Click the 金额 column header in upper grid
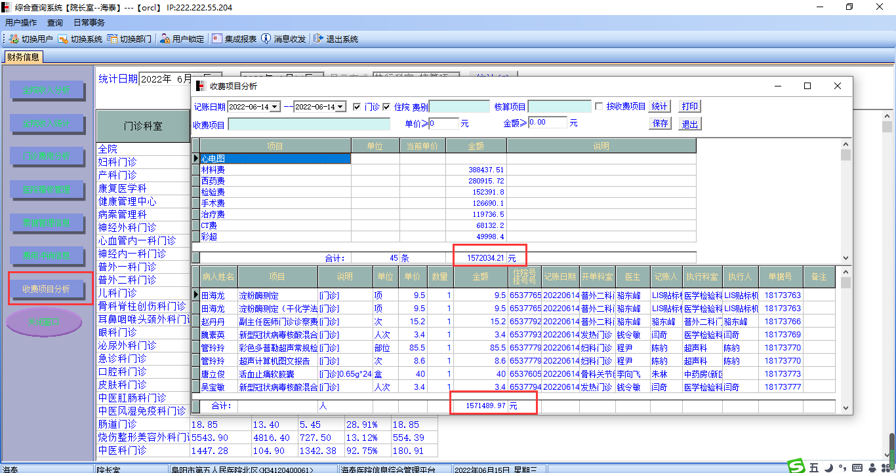896x473 pixels. 476,146
